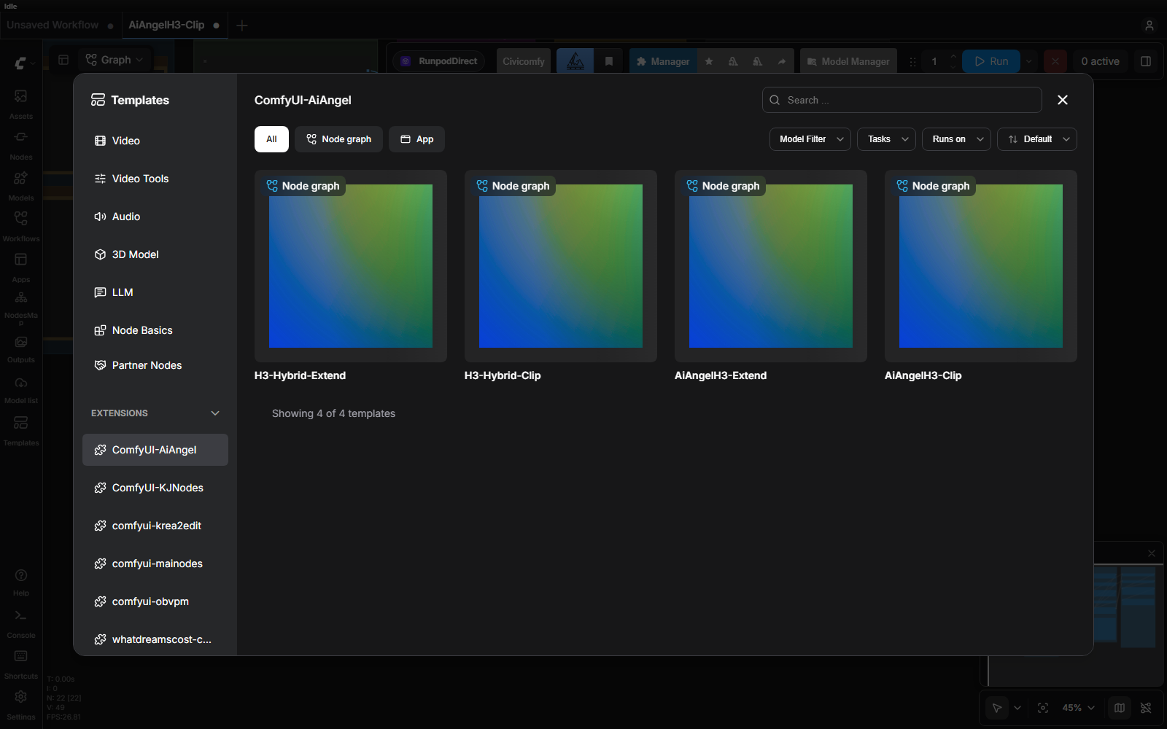Open the AiAngelH3-Extend template thumbnail
1167x729 pixels.
771,266
